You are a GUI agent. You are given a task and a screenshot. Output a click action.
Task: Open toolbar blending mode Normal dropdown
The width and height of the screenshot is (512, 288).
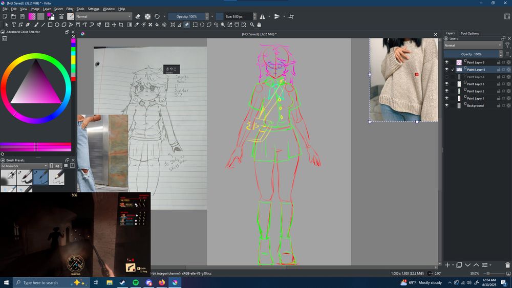(x=103, y=16)
